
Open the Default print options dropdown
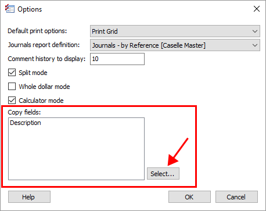[x=175, y=31]
